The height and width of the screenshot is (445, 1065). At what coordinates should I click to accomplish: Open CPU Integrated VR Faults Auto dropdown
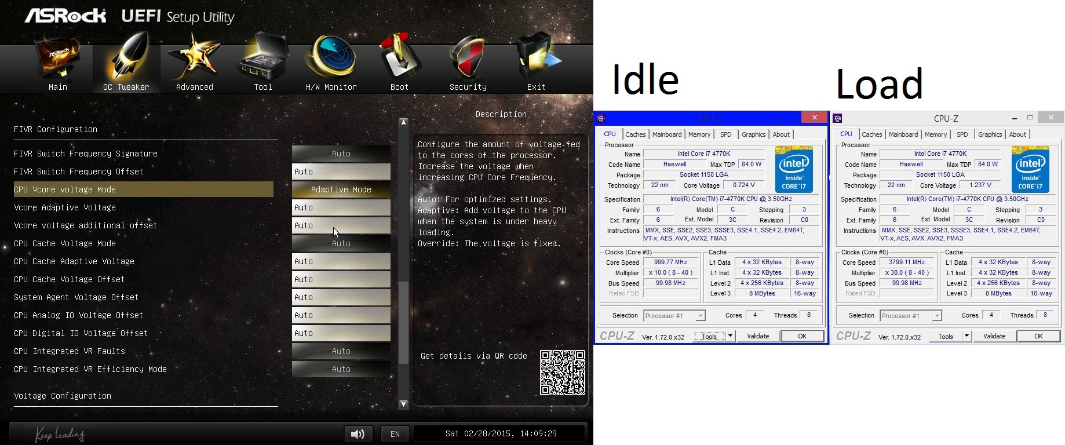click(341, 351)
